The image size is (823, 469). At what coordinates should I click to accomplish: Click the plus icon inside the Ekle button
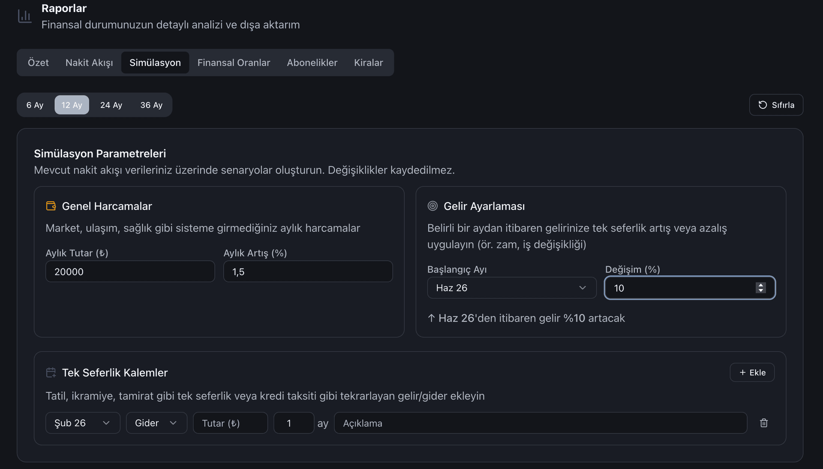point(742,372)
